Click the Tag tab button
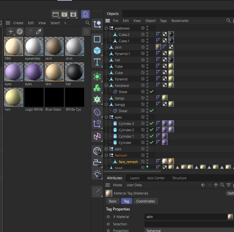 coord(126,201)
